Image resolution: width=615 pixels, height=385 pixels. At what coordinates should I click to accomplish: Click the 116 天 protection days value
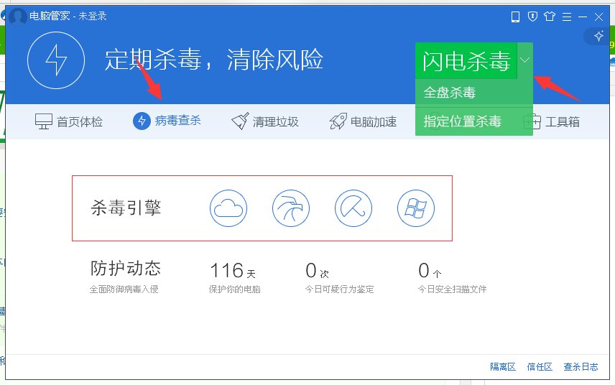click(x=233, y=271)
